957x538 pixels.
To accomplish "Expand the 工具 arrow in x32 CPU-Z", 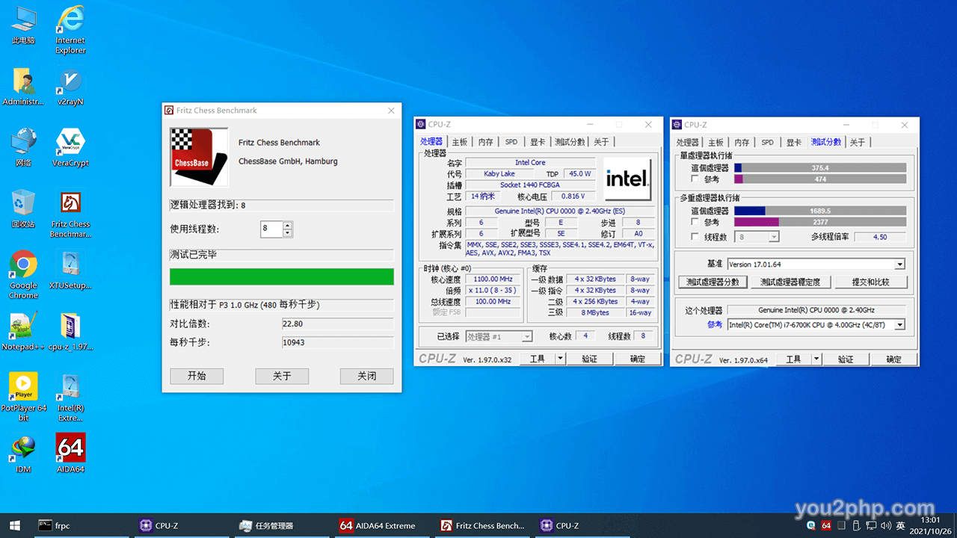I will tap(561, 359).
